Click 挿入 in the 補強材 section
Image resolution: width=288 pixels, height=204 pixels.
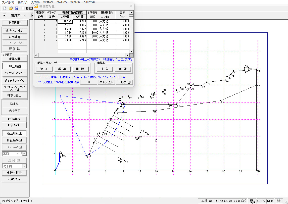(x=105, y=69)
